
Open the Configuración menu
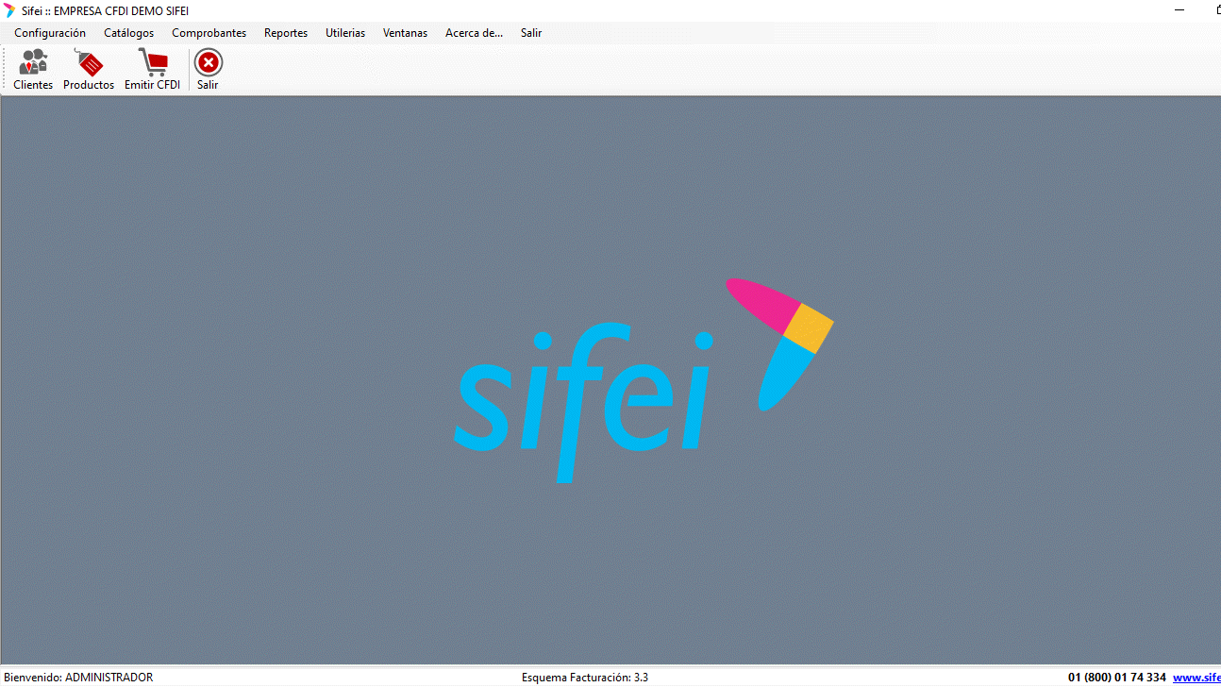pyautogui.click(x=50, y=33)
